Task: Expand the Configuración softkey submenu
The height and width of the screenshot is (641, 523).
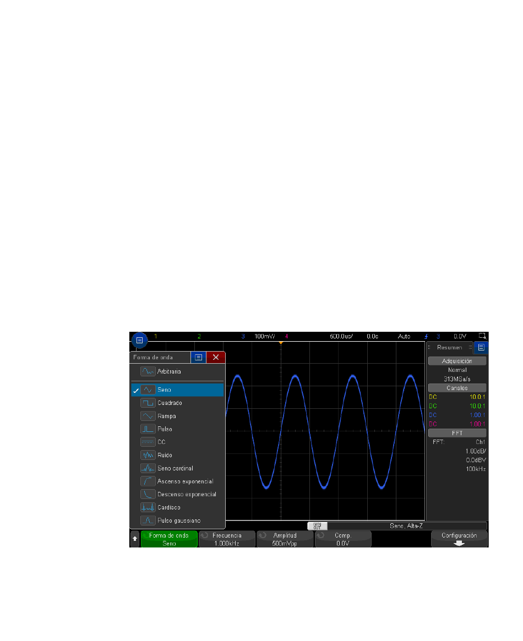Action: point(459,539)
